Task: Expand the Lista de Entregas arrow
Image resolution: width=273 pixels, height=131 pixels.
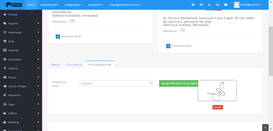Action: click(x=38, y=86)
